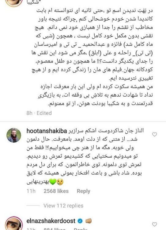Reply to hootanshakiba's comment
Image resolution: width=166 pixels, height=230 pixels.
tap(83, 191)
